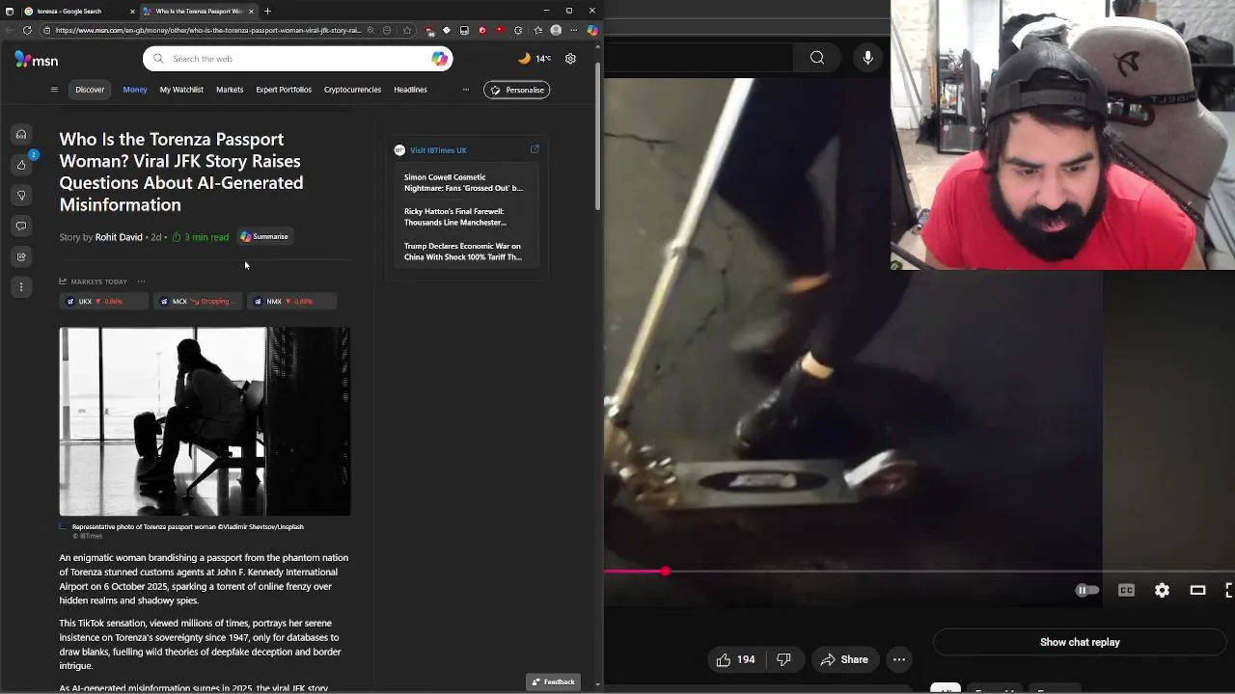Open the Cryptocurrencies section

pyautogui.click(x=352, y=90)
